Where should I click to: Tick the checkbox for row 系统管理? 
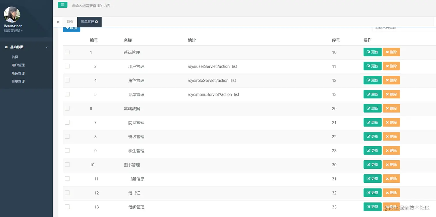(x=67, y=52)
